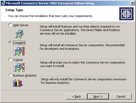The height and width of the screenshot is (103, 136).
Task: Click the Custom option description text
Action: (x=83, y=64)
